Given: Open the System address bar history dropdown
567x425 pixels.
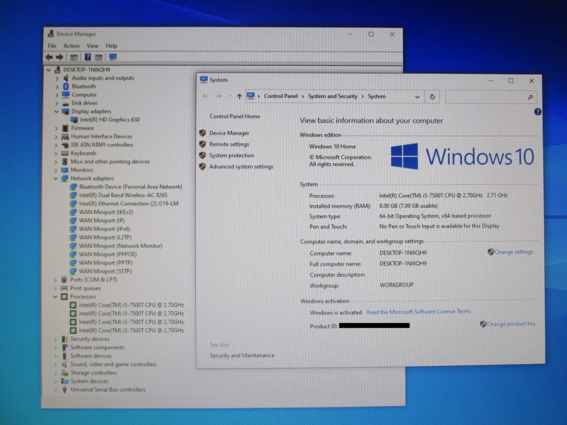Looking at the screenshot, I should tap(417, 97).
